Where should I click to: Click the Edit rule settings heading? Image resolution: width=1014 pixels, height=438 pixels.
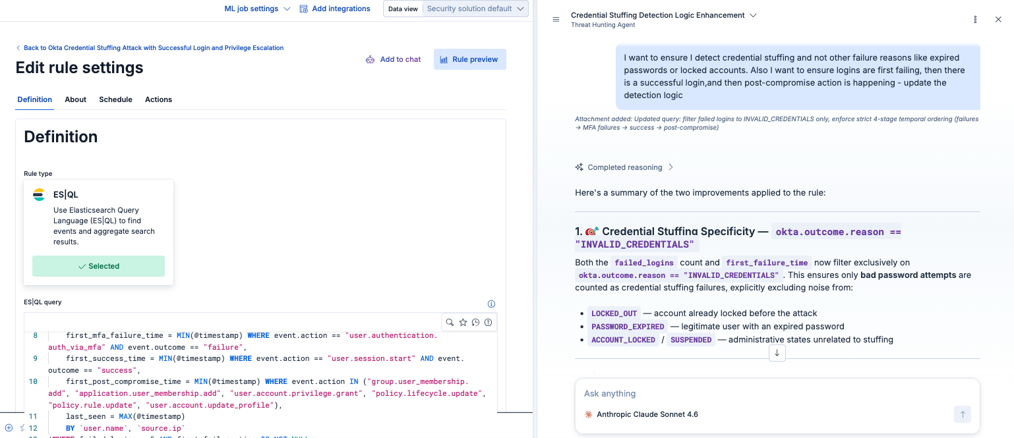pyautogui.click(x=79, y=68)
